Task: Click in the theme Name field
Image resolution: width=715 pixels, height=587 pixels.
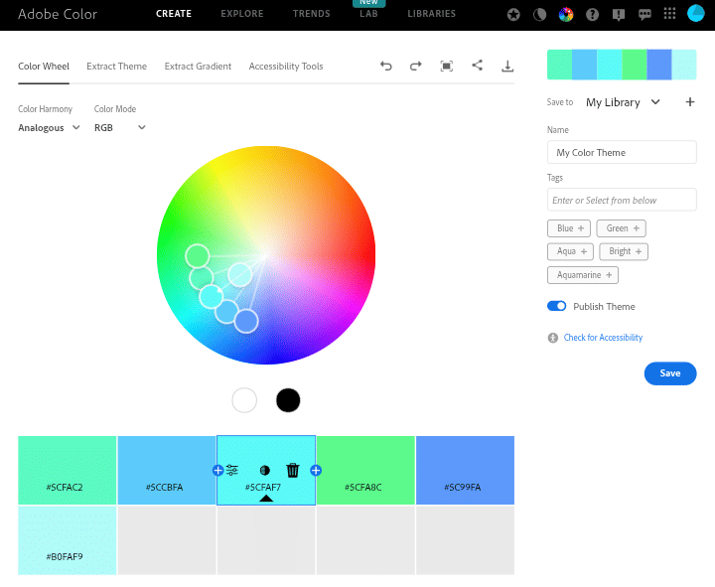Action: click(x=622, y=152)
